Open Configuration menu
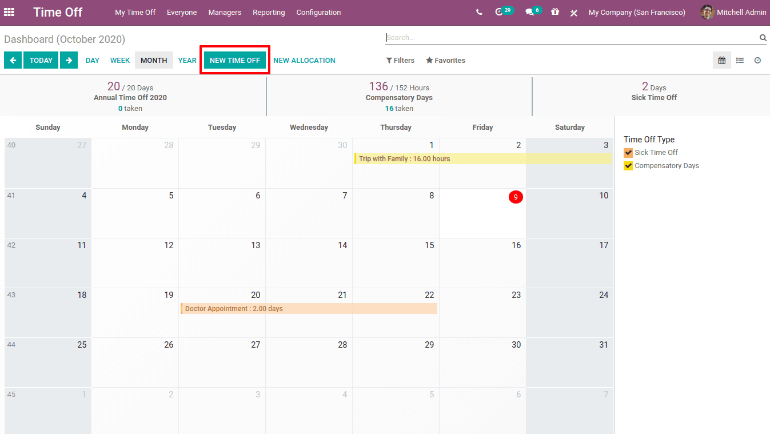This screenshot has height=434, width=770. (x=318, y=12)
